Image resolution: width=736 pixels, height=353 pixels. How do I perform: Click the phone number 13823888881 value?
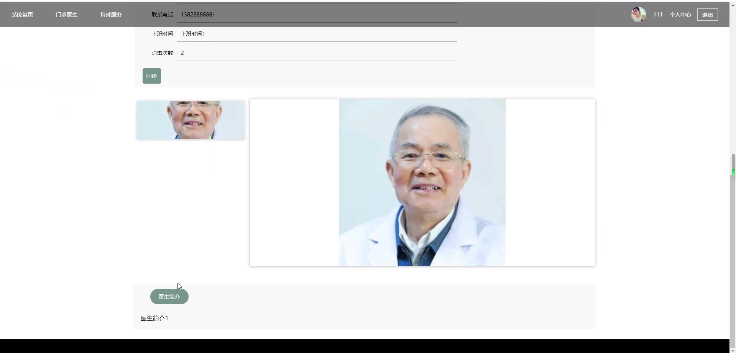click(x=198, y=15)
